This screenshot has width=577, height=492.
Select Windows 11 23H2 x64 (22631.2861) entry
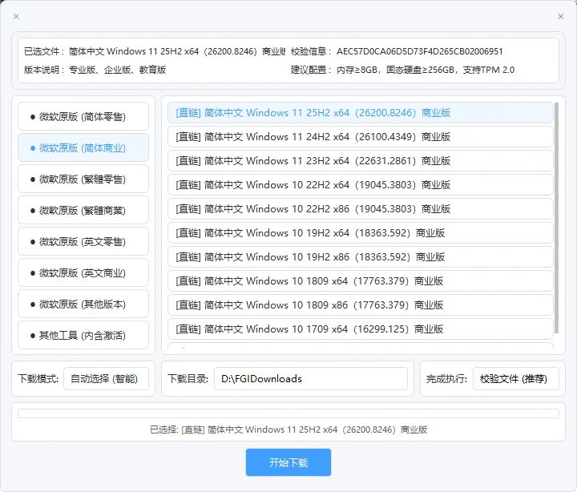coord(361,161)
